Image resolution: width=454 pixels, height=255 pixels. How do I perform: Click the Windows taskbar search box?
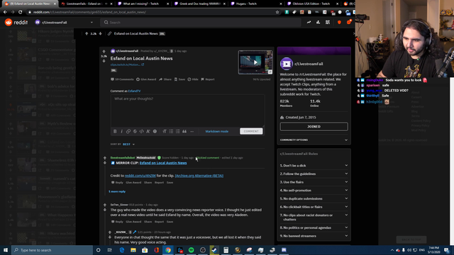point(52,250)
